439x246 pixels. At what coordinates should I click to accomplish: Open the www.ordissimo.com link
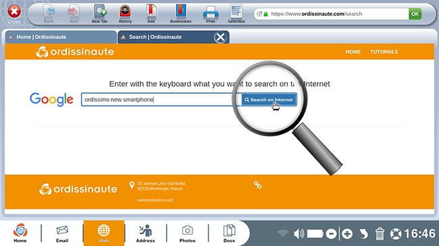pos(155,200)
